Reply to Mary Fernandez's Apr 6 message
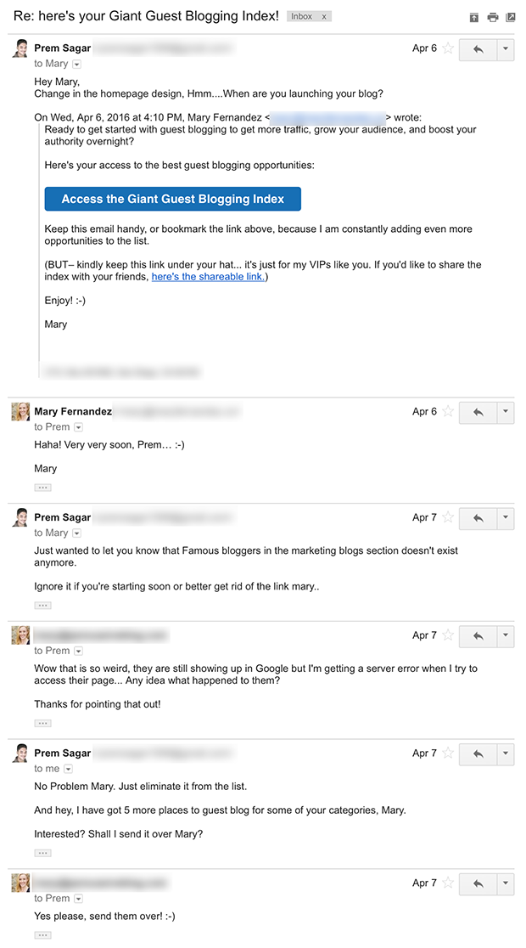Viewport: 526px width, 948px height. (478, 412)
